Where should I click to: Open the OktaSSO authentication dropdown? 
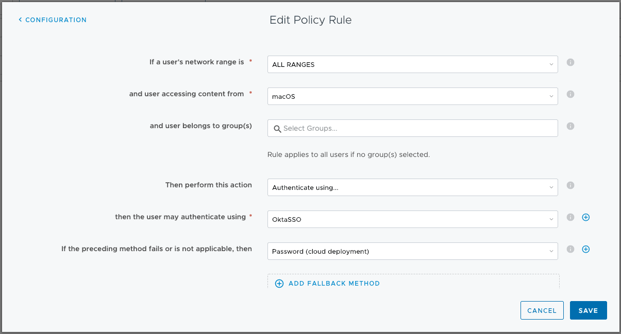pyautogui.click(x=413, y=219)
